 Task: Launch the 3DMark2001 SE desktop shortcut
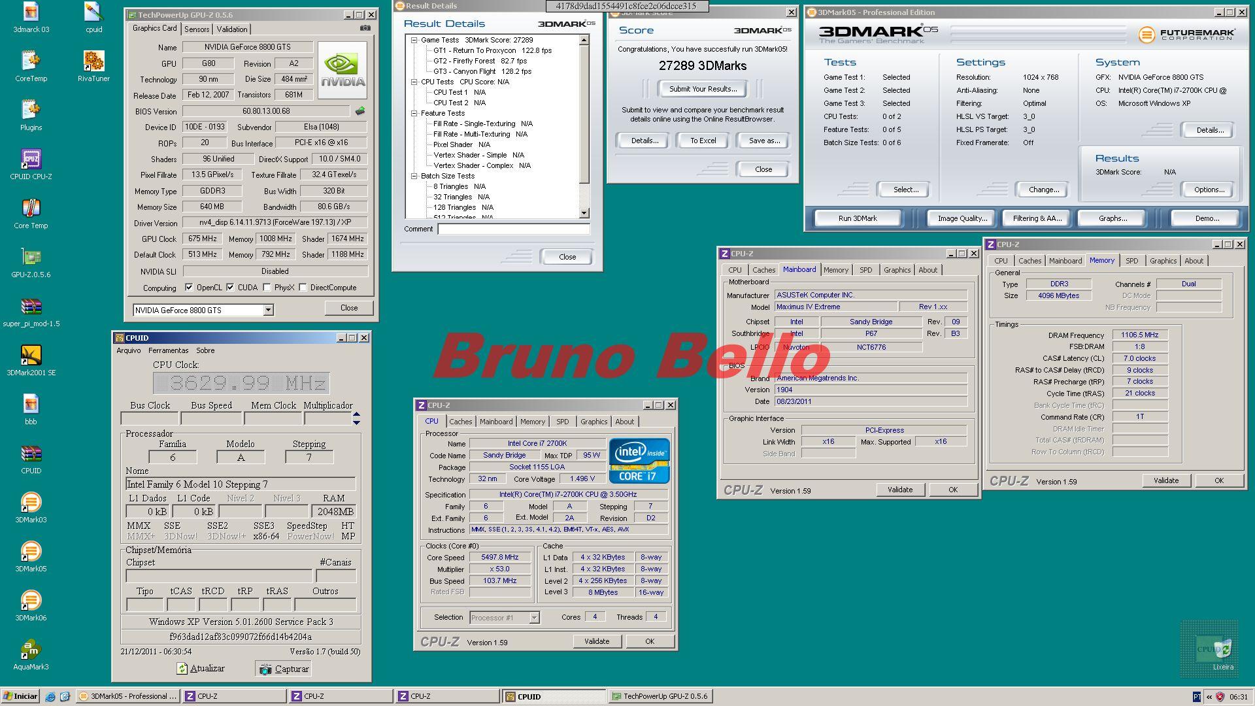tap(31, 360)
